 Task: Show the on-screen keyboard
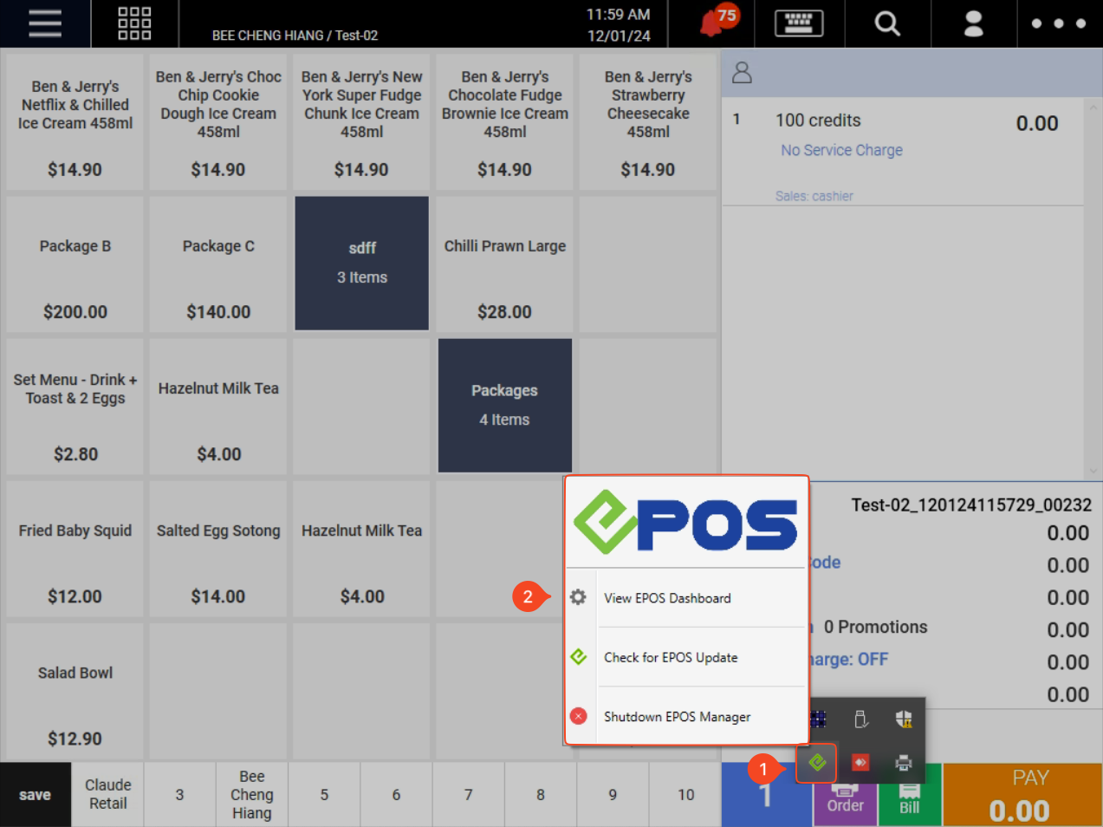(x=799, y=23)
